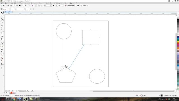Click the quick customize plus in toolbox
This screenshot has width=179, height=101.
point(2,68)
